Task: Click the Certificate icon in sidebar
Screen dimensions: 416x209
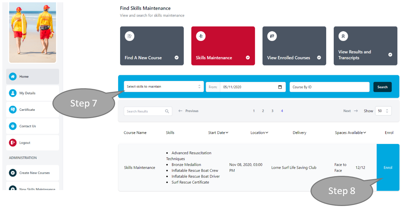Action: pos(13,109)
